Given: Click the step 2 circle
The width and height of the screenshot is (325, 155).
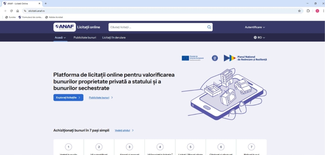Looking at the screenshot, I should coord(99,147).
